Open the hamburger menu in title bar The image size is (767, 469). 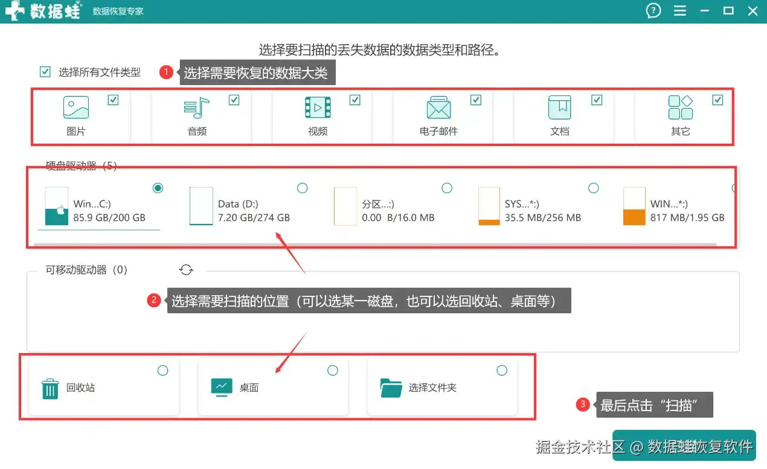point(680,11)
